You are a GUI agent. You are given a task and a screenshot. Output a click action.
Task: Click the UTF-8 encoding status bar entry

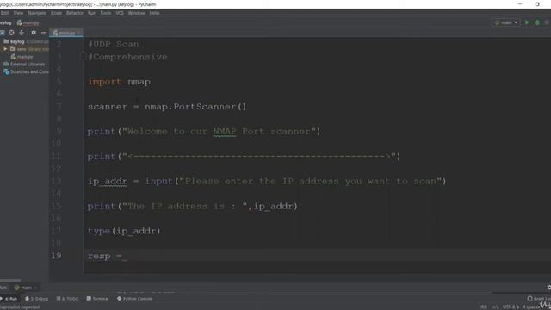click(x=511, y=307)
